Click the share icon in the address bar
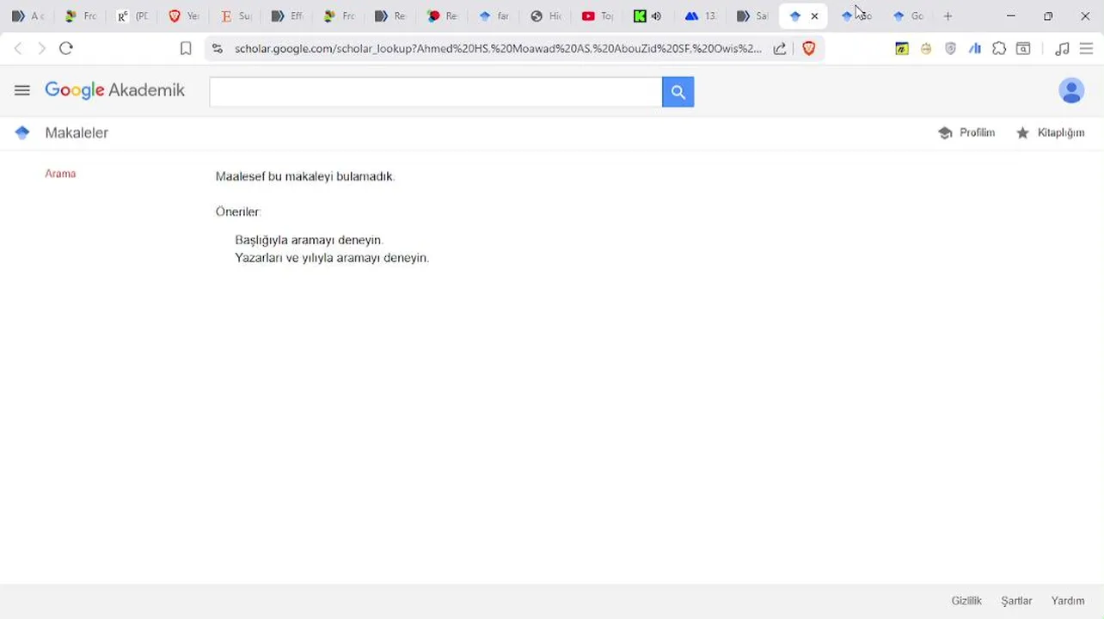Viewport: 1104px width, 619px height. tap(780, 49)
